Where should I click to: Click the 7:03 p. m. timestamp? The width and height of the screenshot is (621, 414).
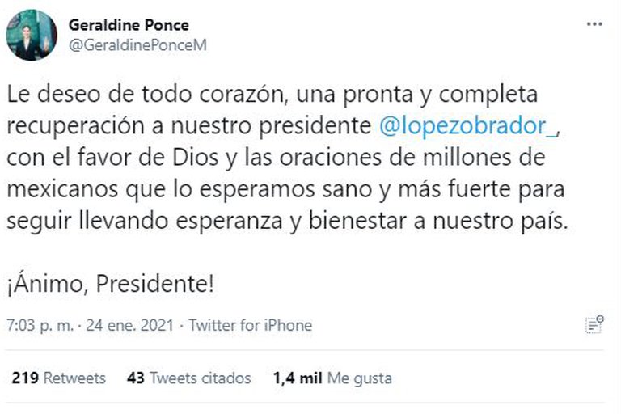pyautogui.click(x=40, y=326)
